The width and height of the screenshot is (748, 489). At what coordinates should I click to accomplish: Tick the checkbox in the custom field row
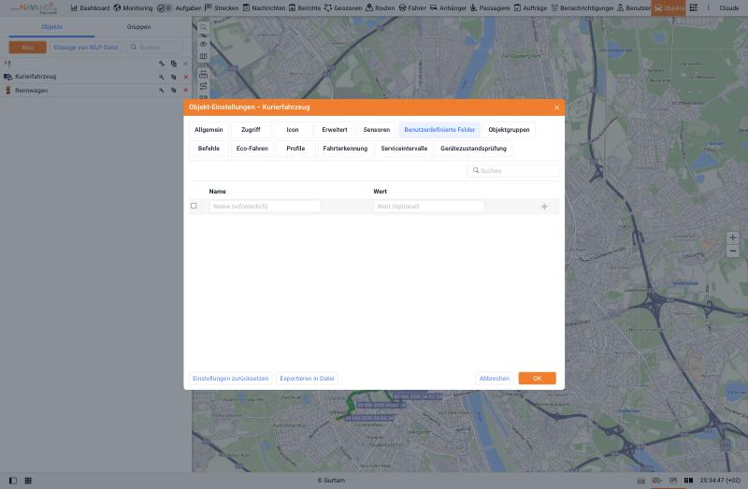click(194, 206)
